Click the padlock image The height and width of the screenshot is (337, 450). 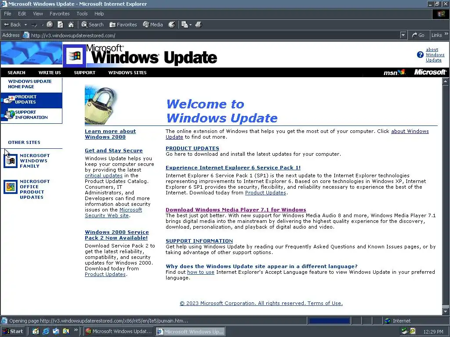point(101,105)
